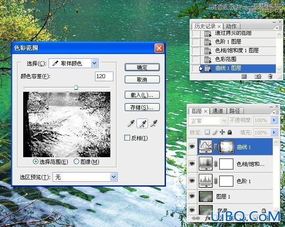Image resolution: width=285 pixels, height=227 pixels.
Task: Switch to the 路径 tab
Action: 235,111
